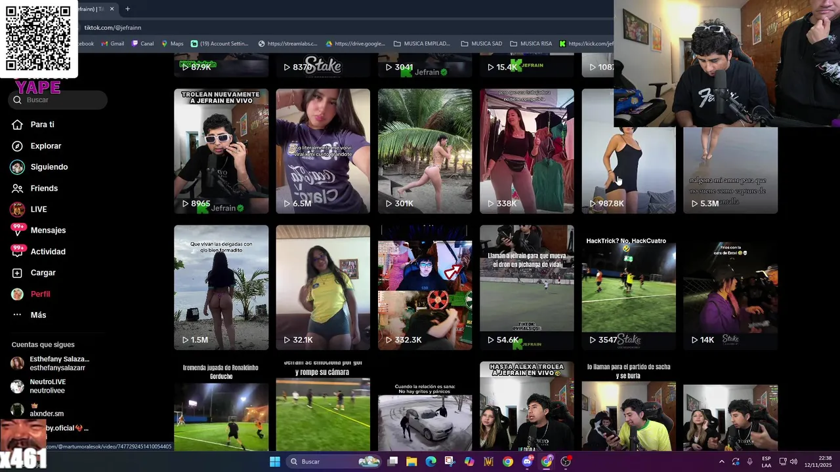Open the alxnder.sm followed account

(38, 410)
